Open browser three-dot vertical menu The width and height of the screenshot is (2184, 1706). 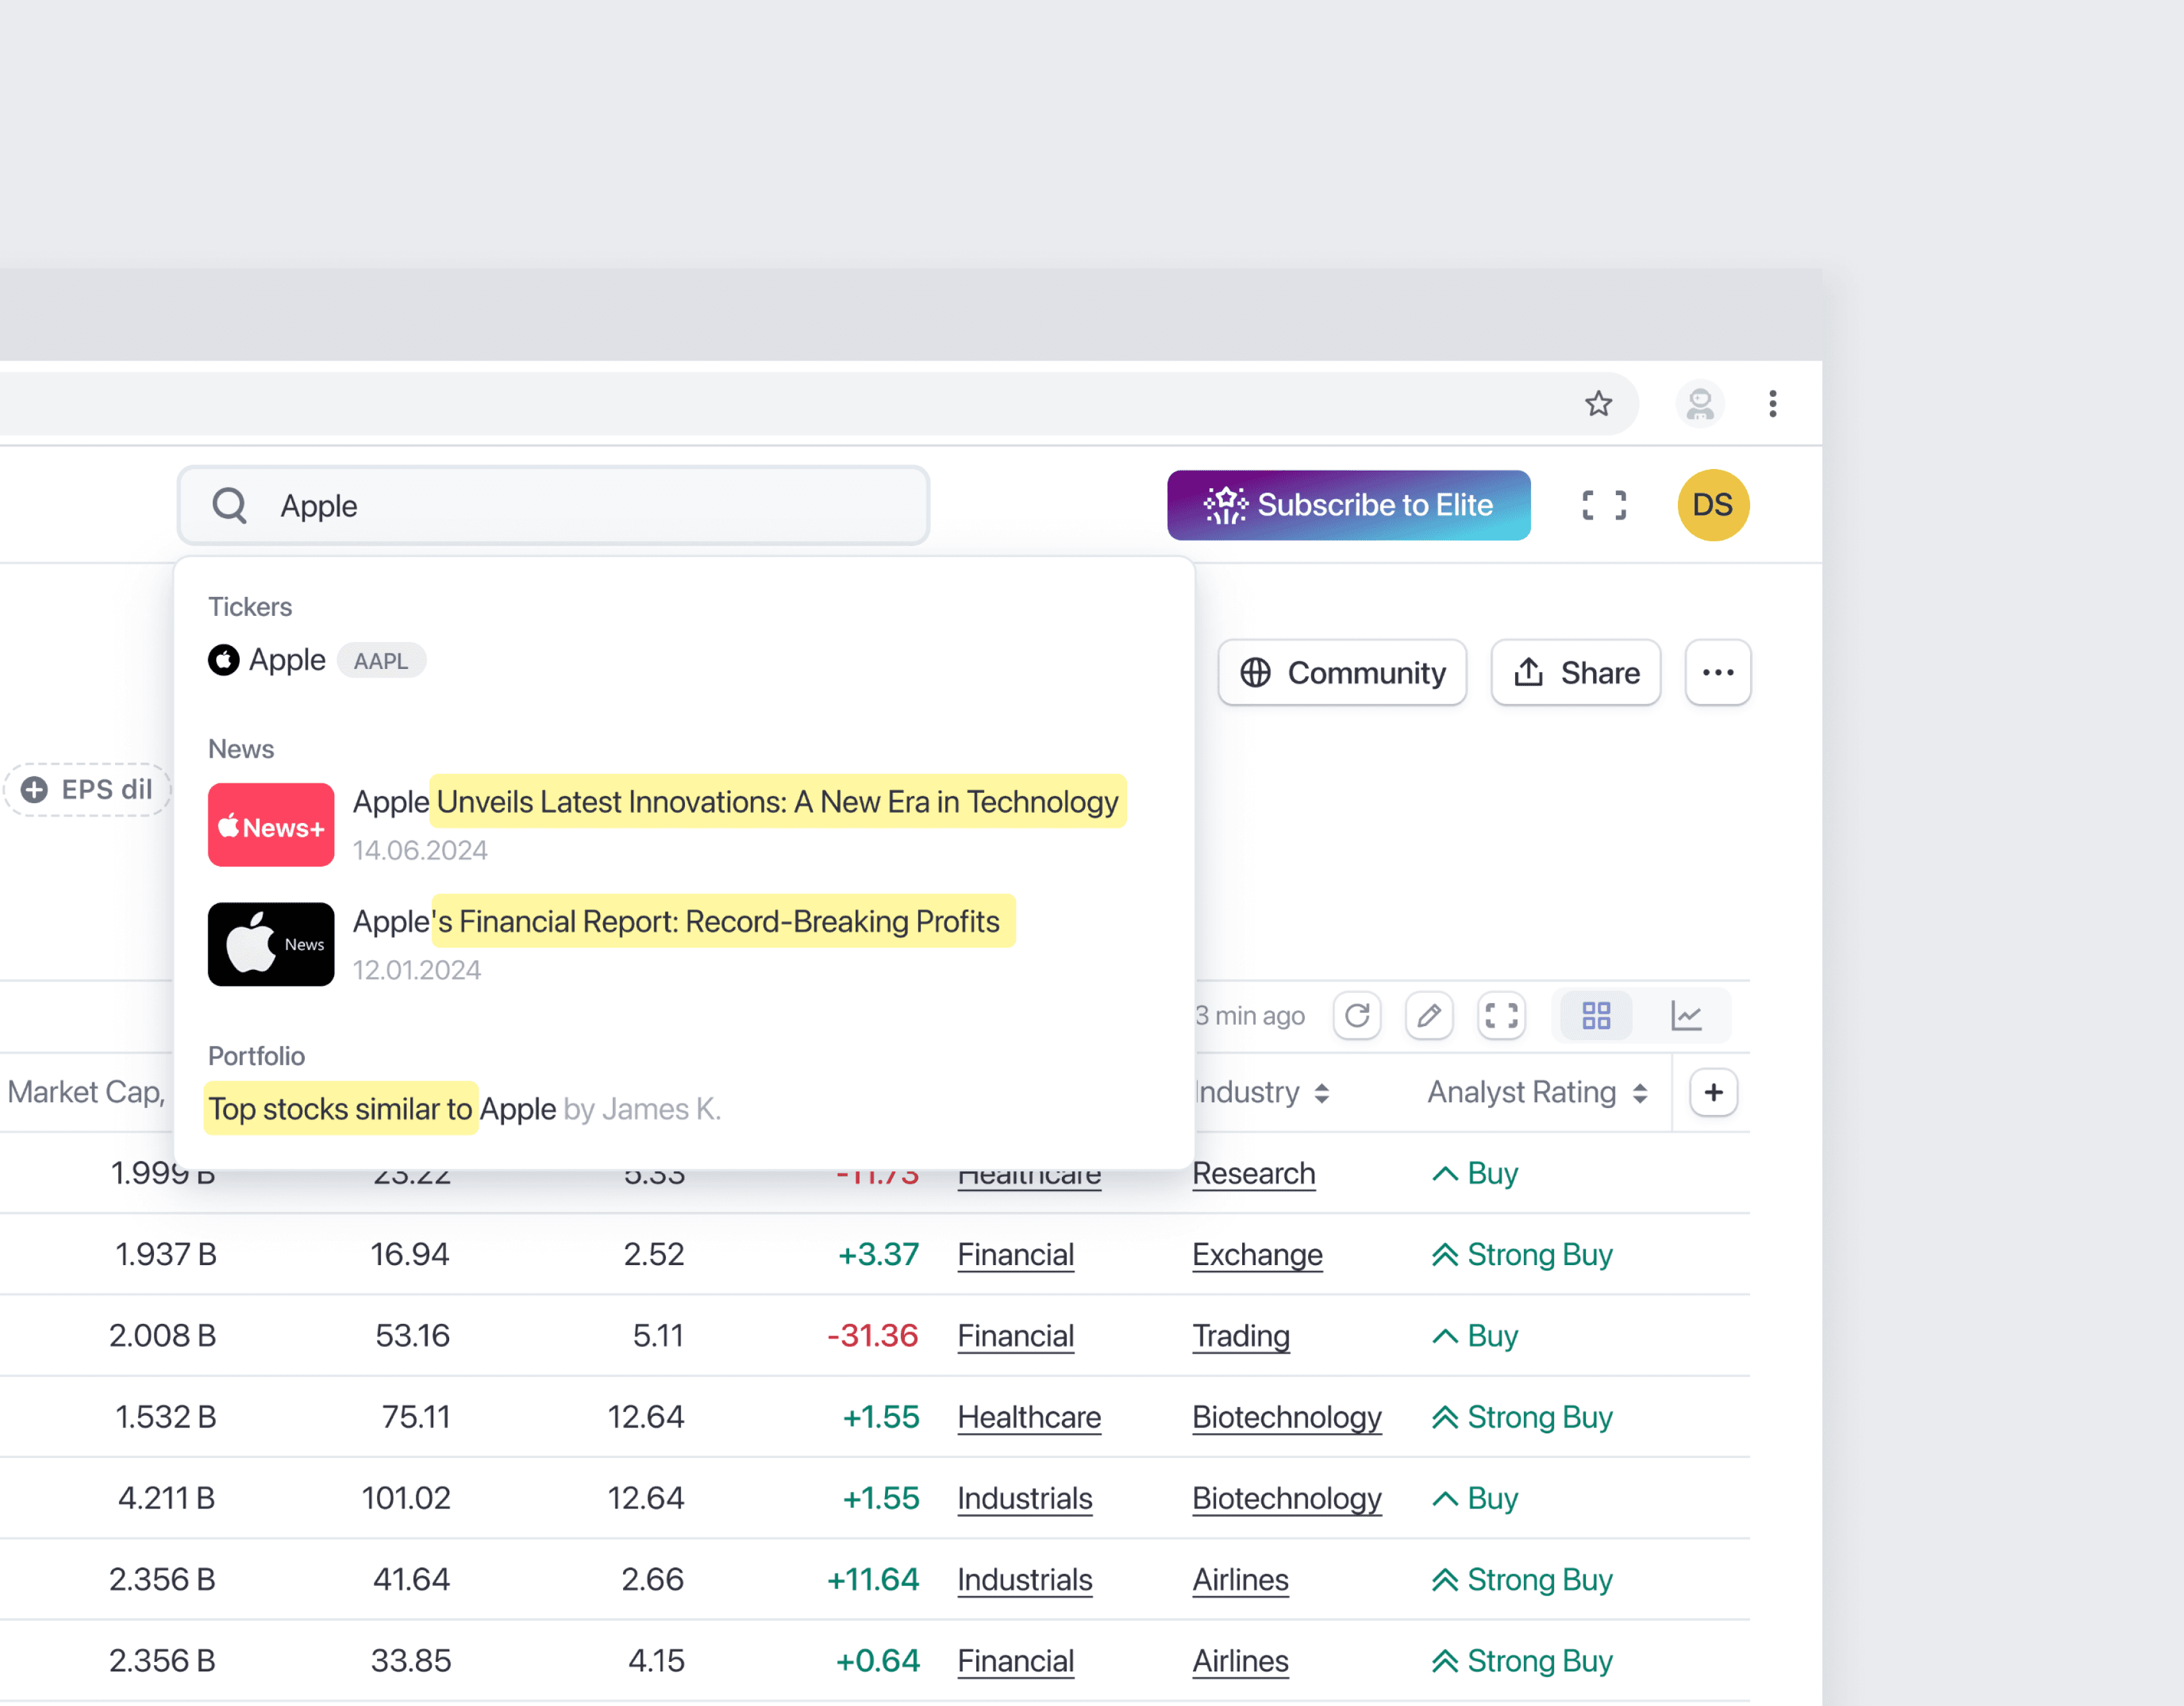point(1772,404)
